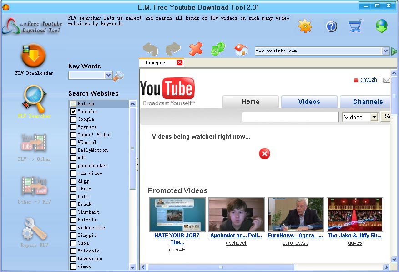The height and width of the screenshot is (272, 399).
Task: Enable the DailyMotion checkbox
Action: click(x=73, y=150)
